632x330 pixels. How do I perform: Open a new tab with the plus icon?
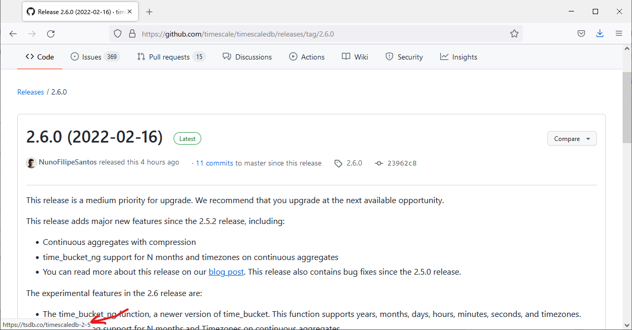click(149, 11)
